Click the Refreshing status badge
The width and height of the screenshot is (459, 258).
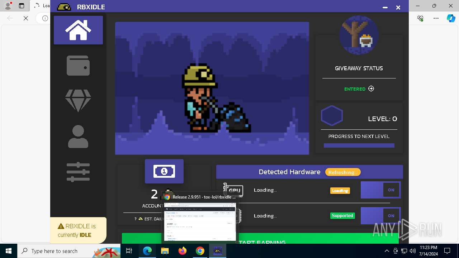tap(343, 172)
